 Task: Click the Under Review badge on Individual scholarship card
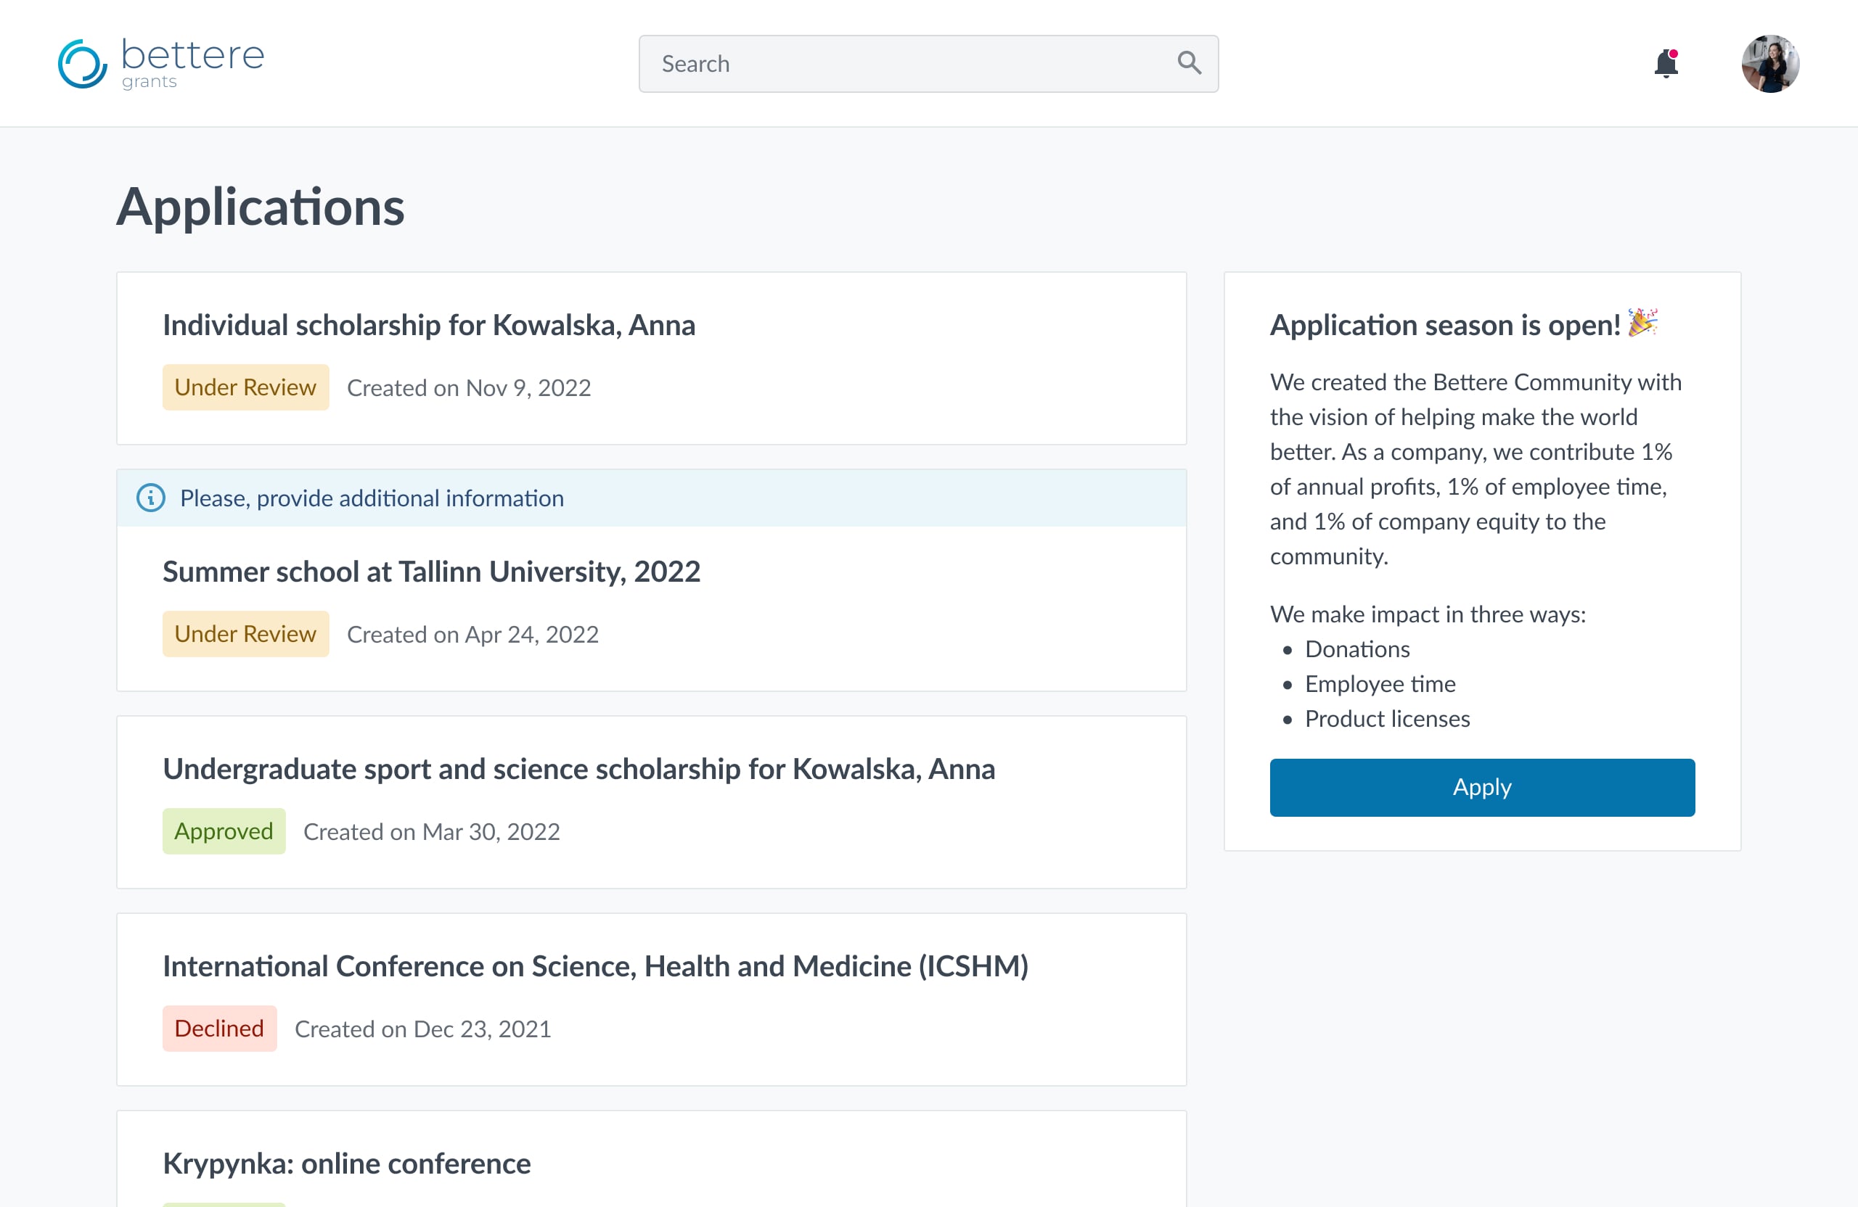coord(245,387)
